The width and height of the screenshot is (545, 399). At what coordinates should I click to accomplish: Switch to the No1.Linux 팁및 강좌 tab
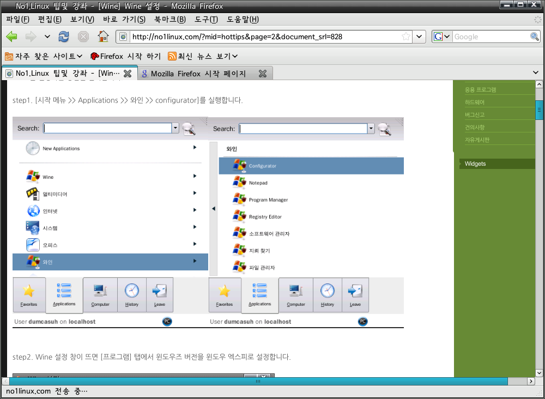68,74
